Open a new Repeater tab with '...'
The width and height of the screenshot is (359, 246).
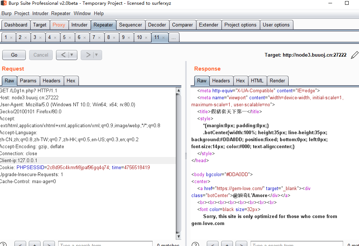click(174, 38)
